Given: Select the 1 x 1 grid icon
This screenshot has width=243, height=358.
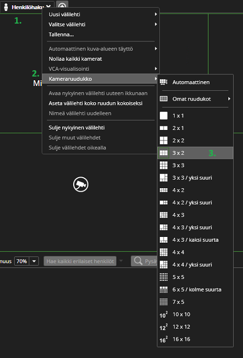Looking at the screenshot, I should (164, 115).
